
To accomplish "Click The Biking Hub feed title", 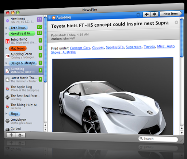I will pyautogui.click(x=25, y=105).
